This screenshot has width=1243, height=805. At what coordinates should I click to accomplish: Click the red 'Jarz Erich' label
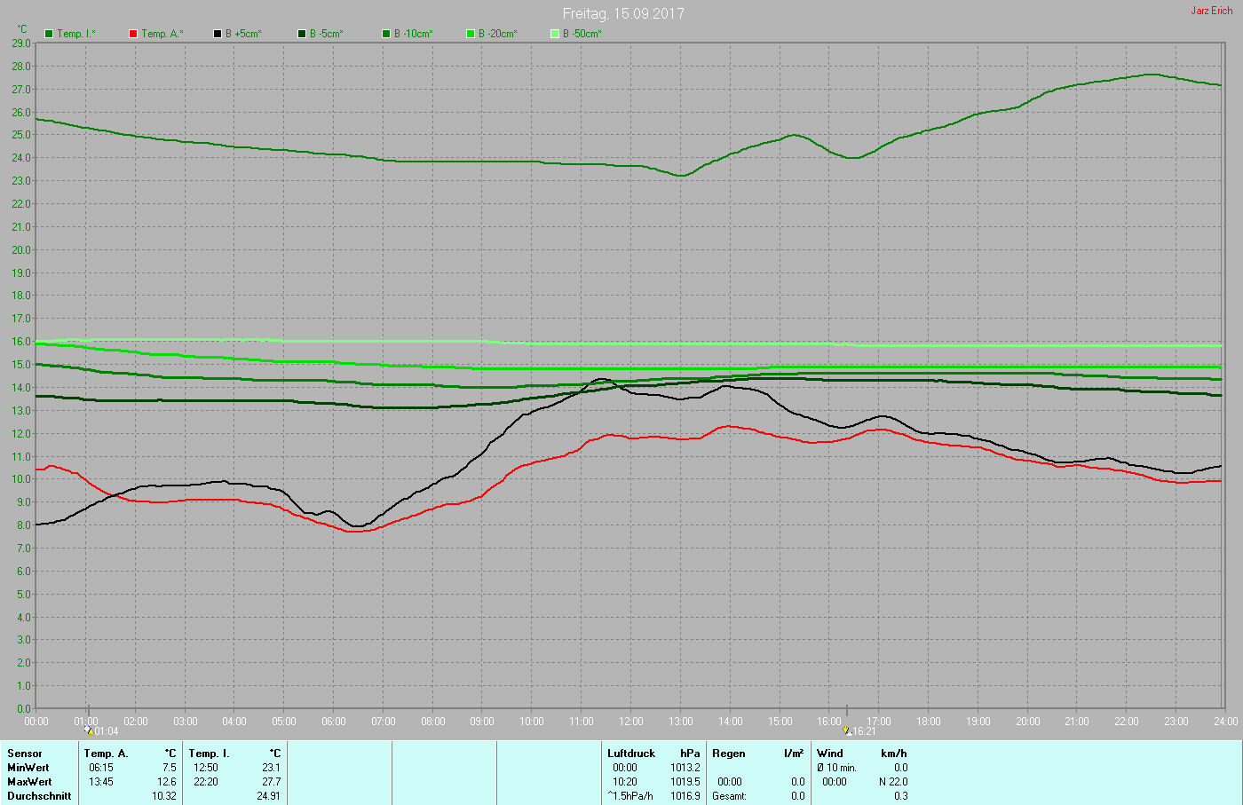pyautogui.click(x=1211, y=11)
